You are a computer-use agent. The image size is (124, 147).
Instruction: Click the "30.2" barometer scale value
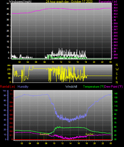tap(115, 14)
